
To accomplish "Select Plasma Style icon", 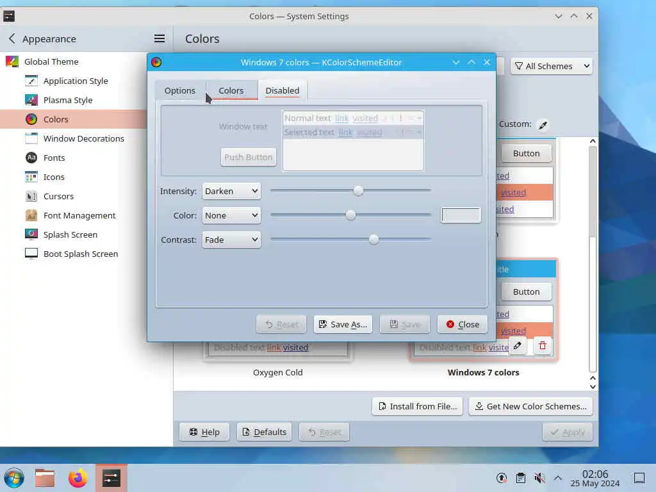I will (x=31, y=100).
